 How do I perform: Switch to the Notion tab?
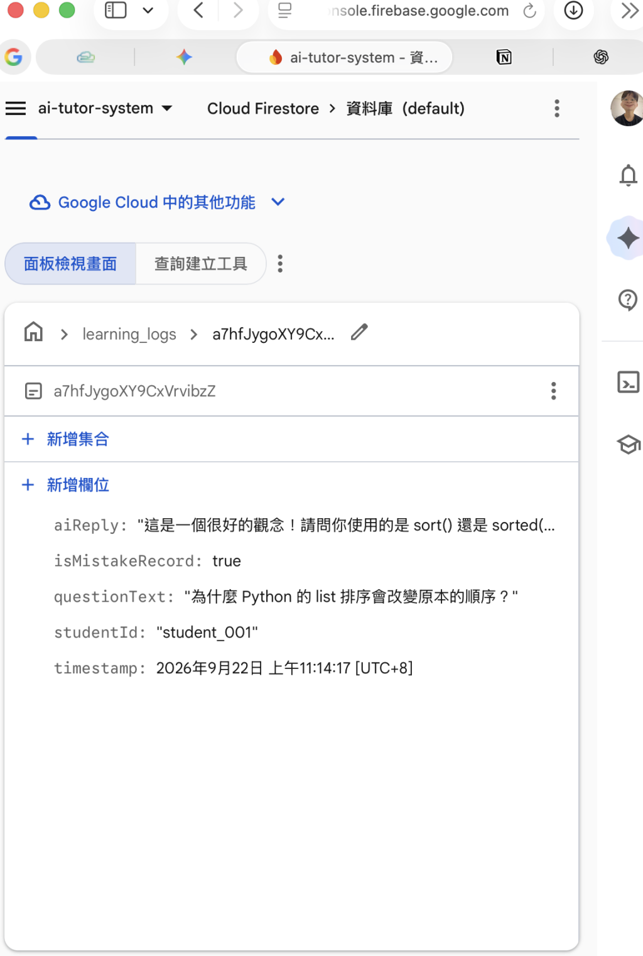504,57
